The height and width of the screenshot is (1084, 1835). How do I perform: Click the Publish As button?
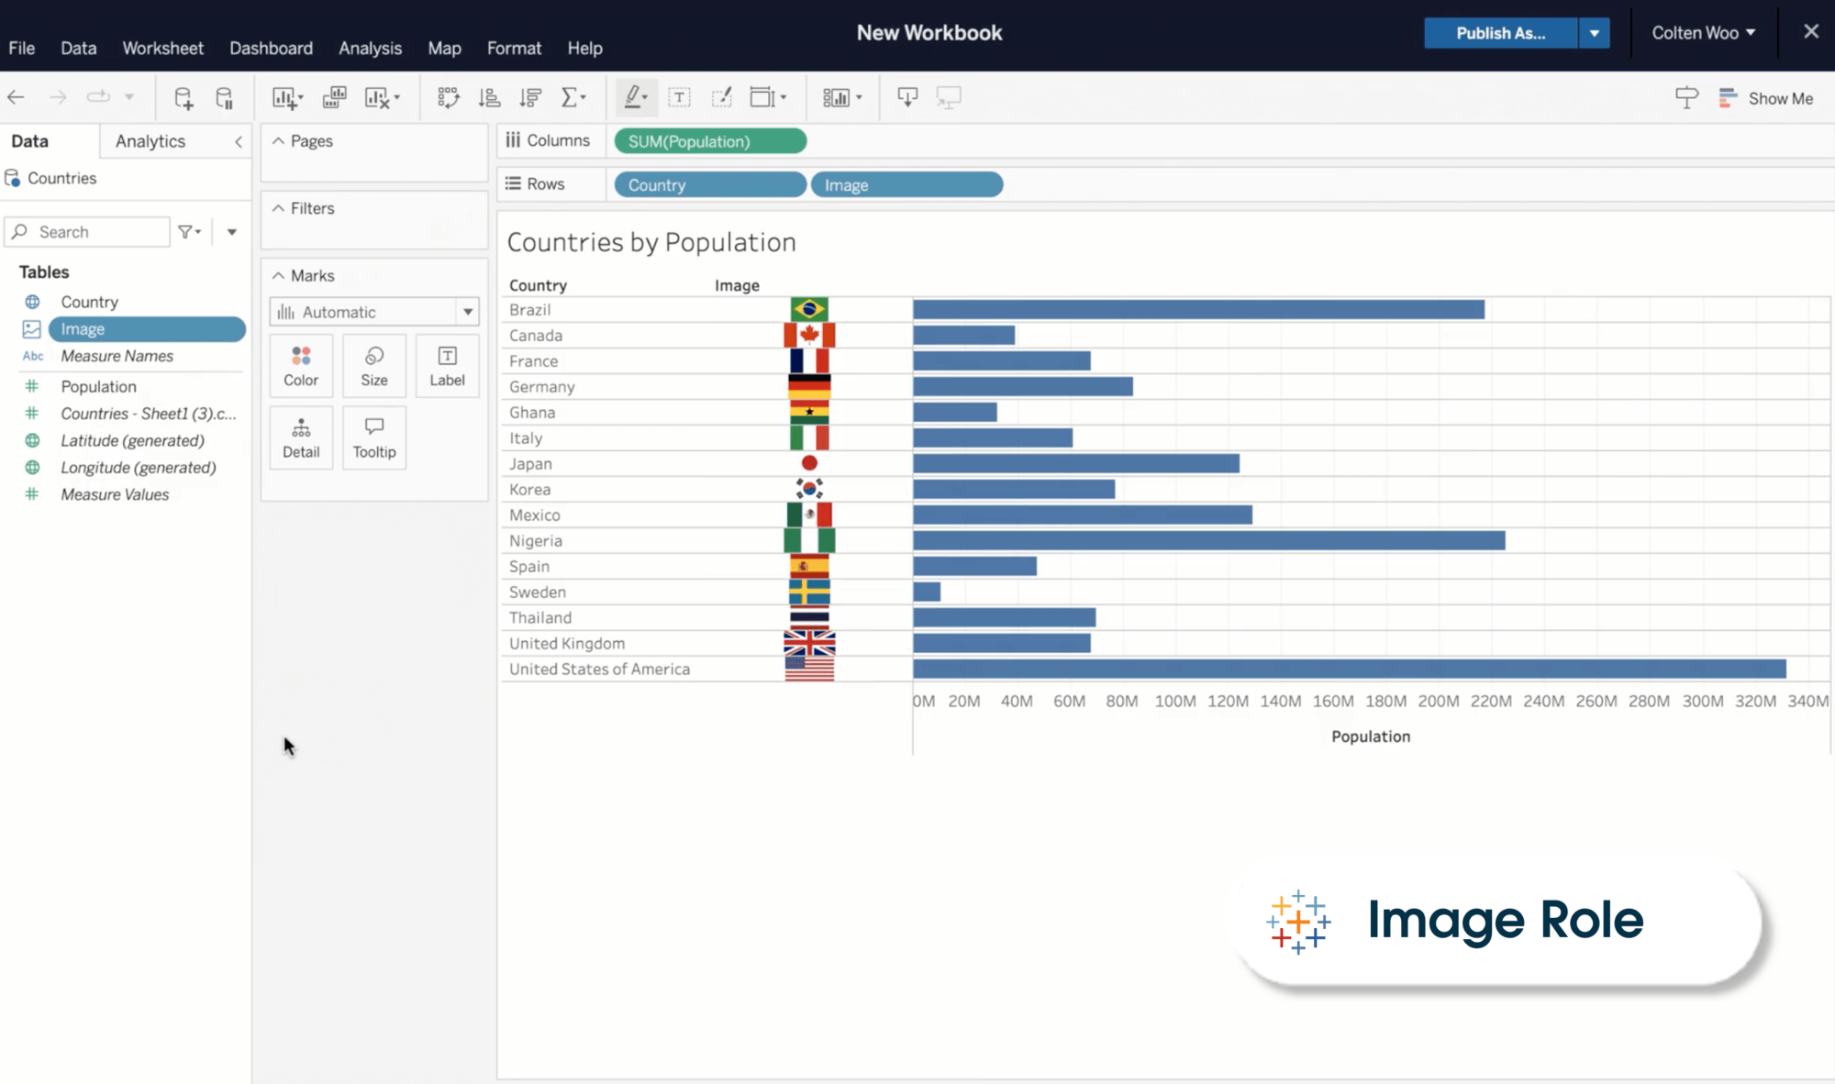click(1500, 33)
